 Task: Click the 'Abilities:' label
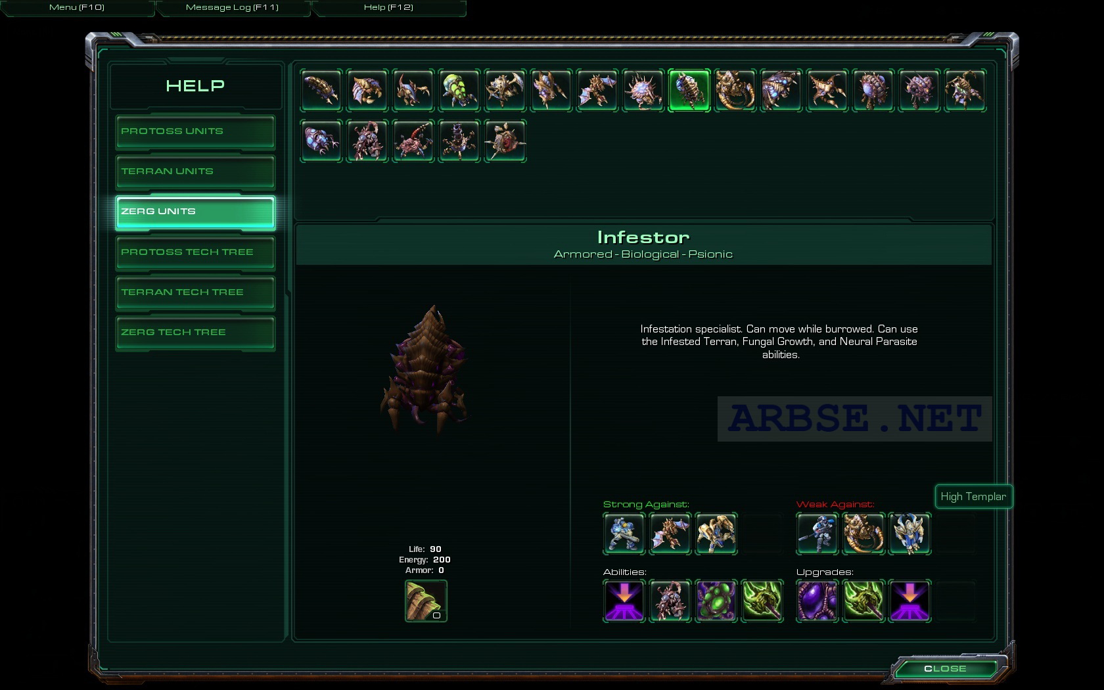(625, 572)
